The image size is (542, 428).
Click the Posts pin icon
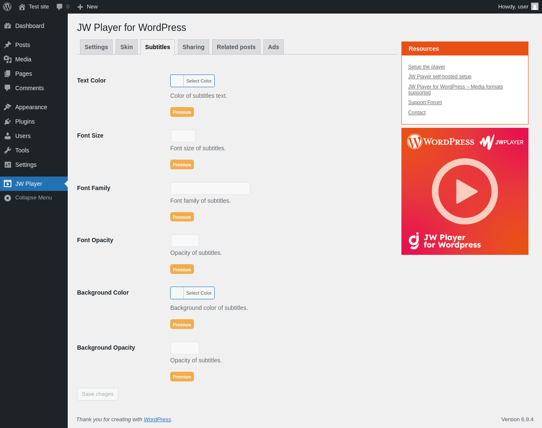[8, 45]
